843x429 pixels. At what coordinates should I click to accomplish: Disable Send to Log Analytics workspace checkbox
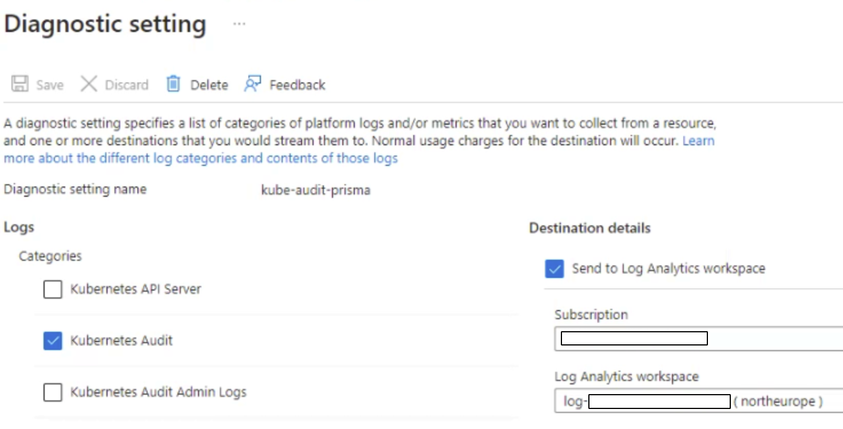(554, 268)
